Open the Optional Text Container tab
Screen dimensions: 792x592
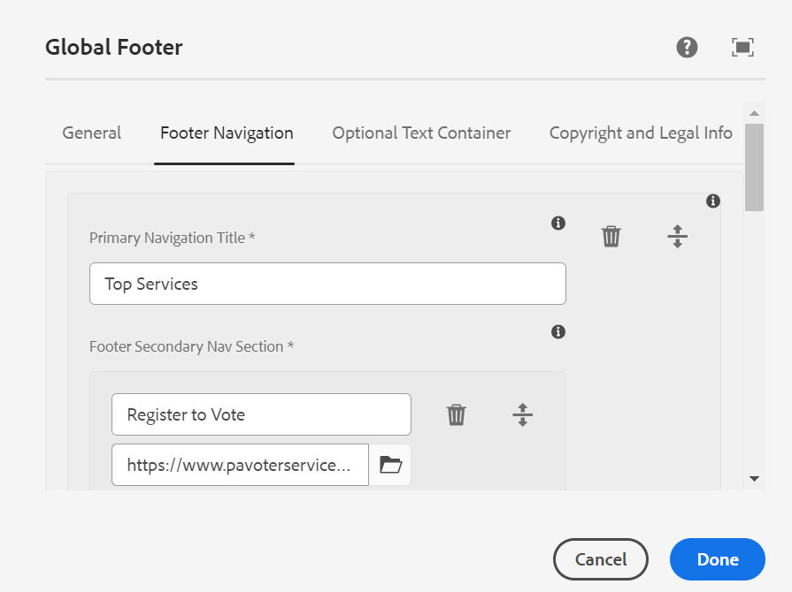click(x=421, y=133)
